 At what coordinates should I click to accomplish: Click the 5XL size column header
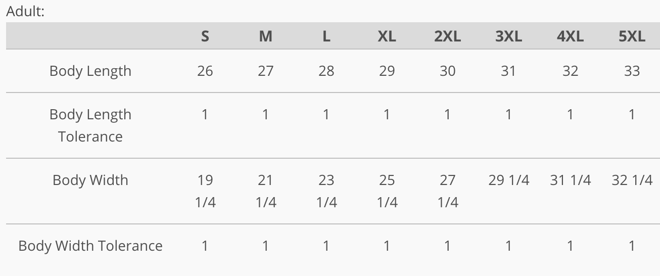click(x=632, y=36)
